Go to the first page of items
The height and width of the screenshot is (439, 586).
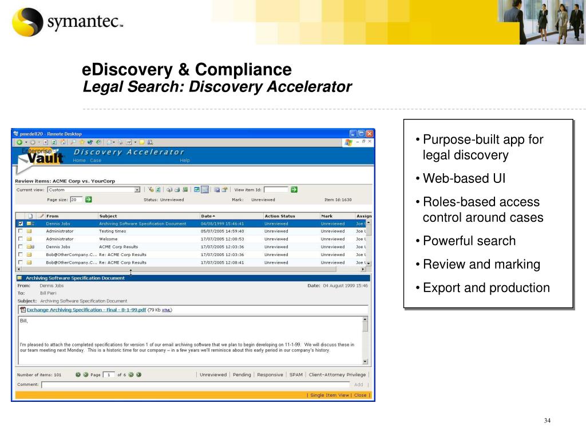78,374
